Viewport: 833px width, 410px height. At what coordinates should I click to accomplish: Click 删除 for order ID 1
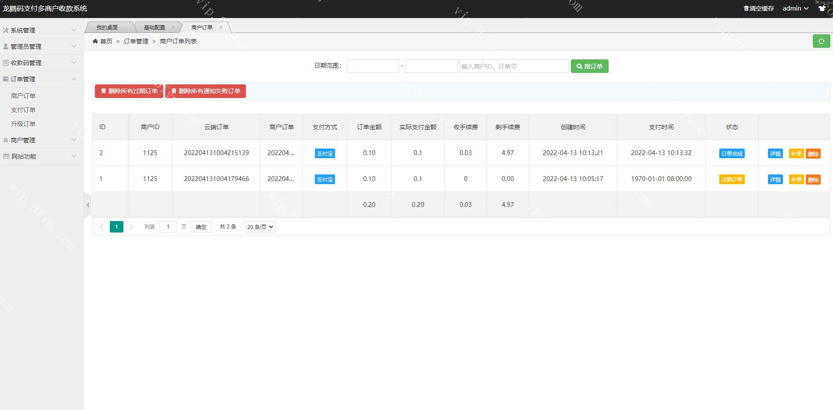[813, 179]
